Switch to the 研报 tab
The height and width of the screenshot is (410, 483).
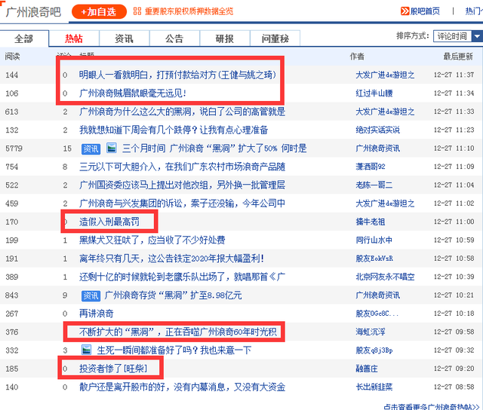[x=225, y=38]
